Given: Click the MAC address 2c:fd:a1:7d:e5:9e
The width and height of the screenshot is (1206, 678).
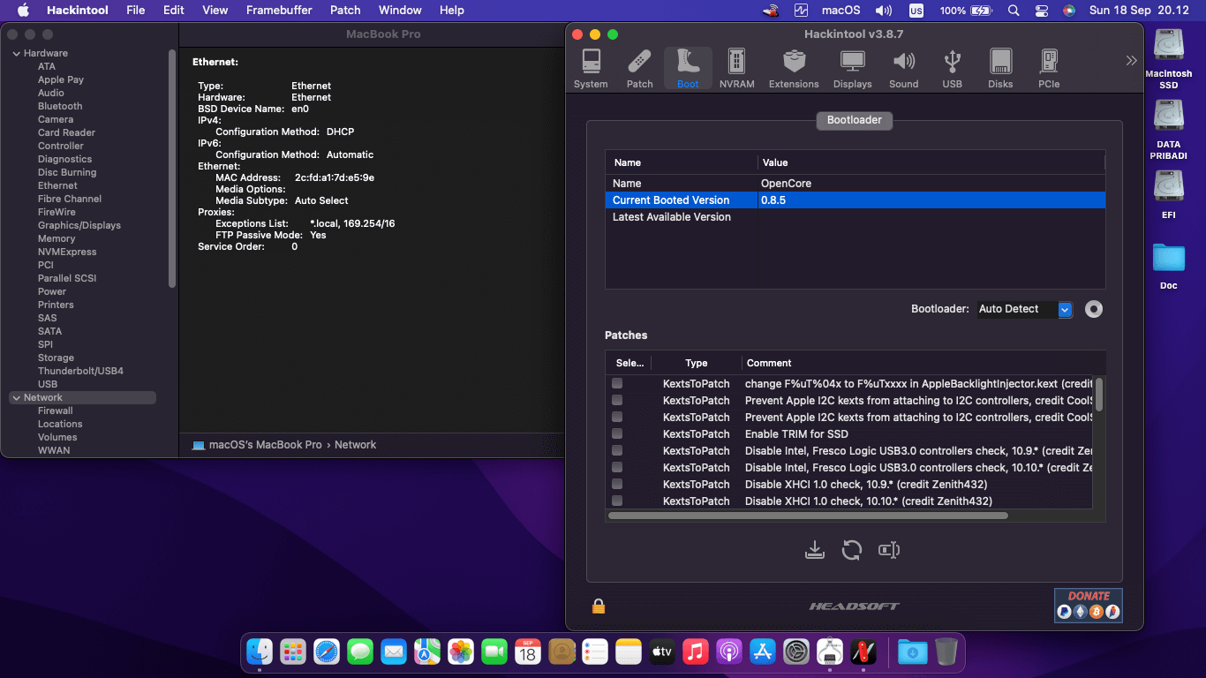Looking at the screenshot, I should click(x=335, y=177).
